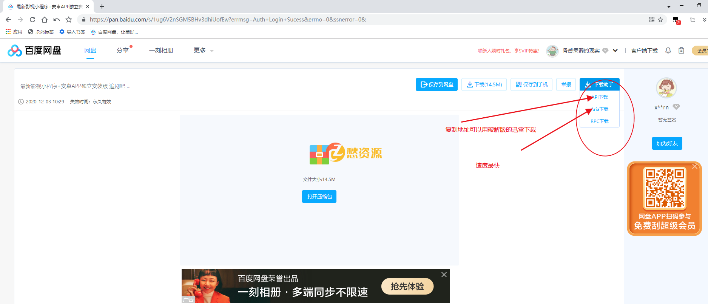Click the VIP diamond badge beside username

pyautogui.click(x=605, y=51)
